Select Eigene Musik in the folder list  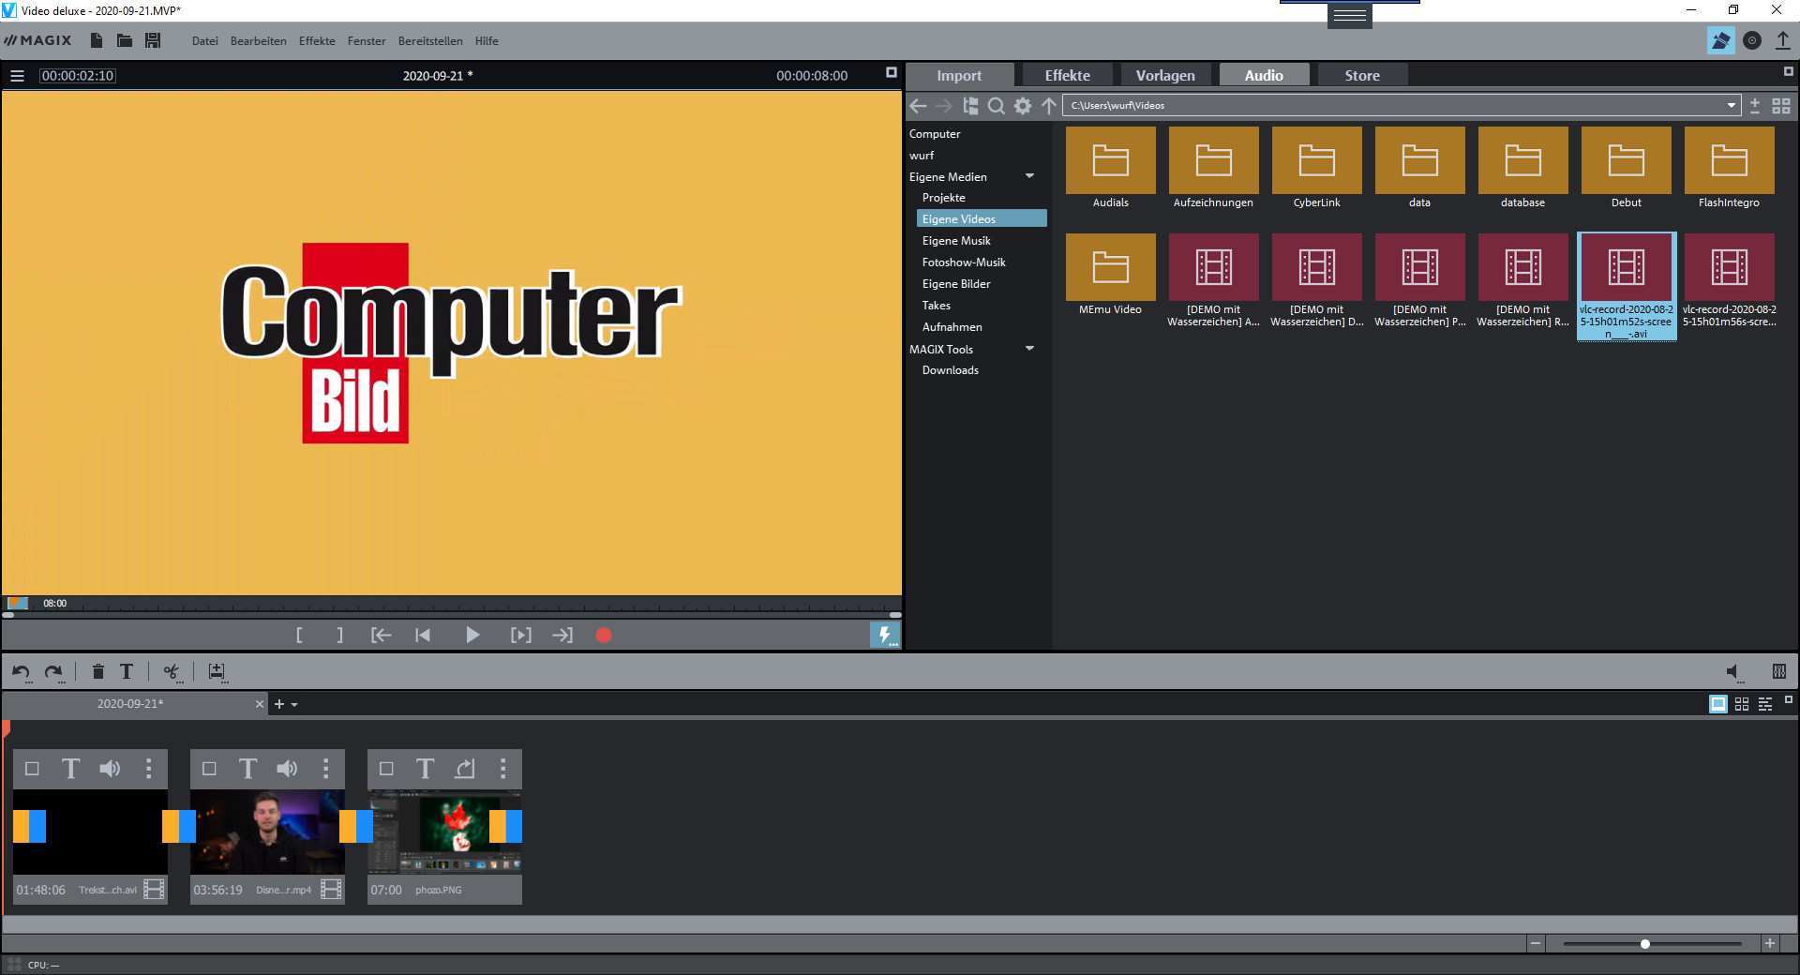pos(956,241)
